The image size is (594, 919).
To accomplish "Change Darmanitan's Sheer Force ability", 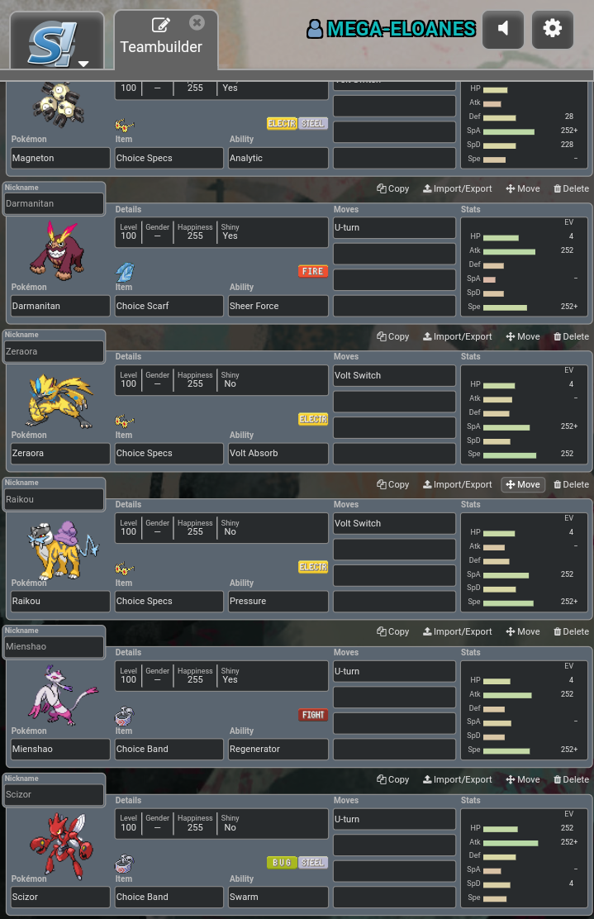I will [278, 306].
